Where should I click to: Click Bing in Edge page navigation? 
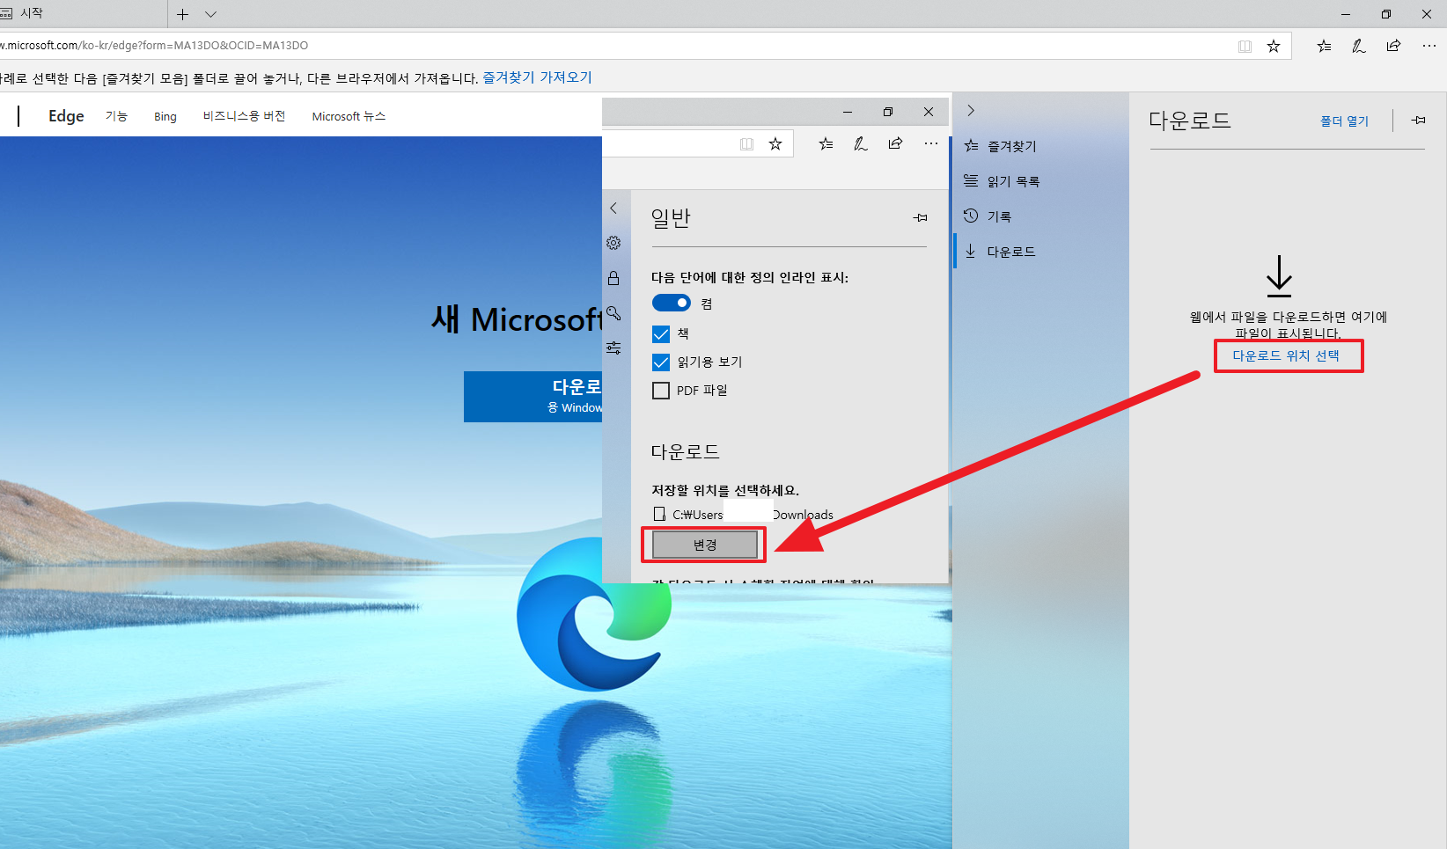(x=165, y=116)
